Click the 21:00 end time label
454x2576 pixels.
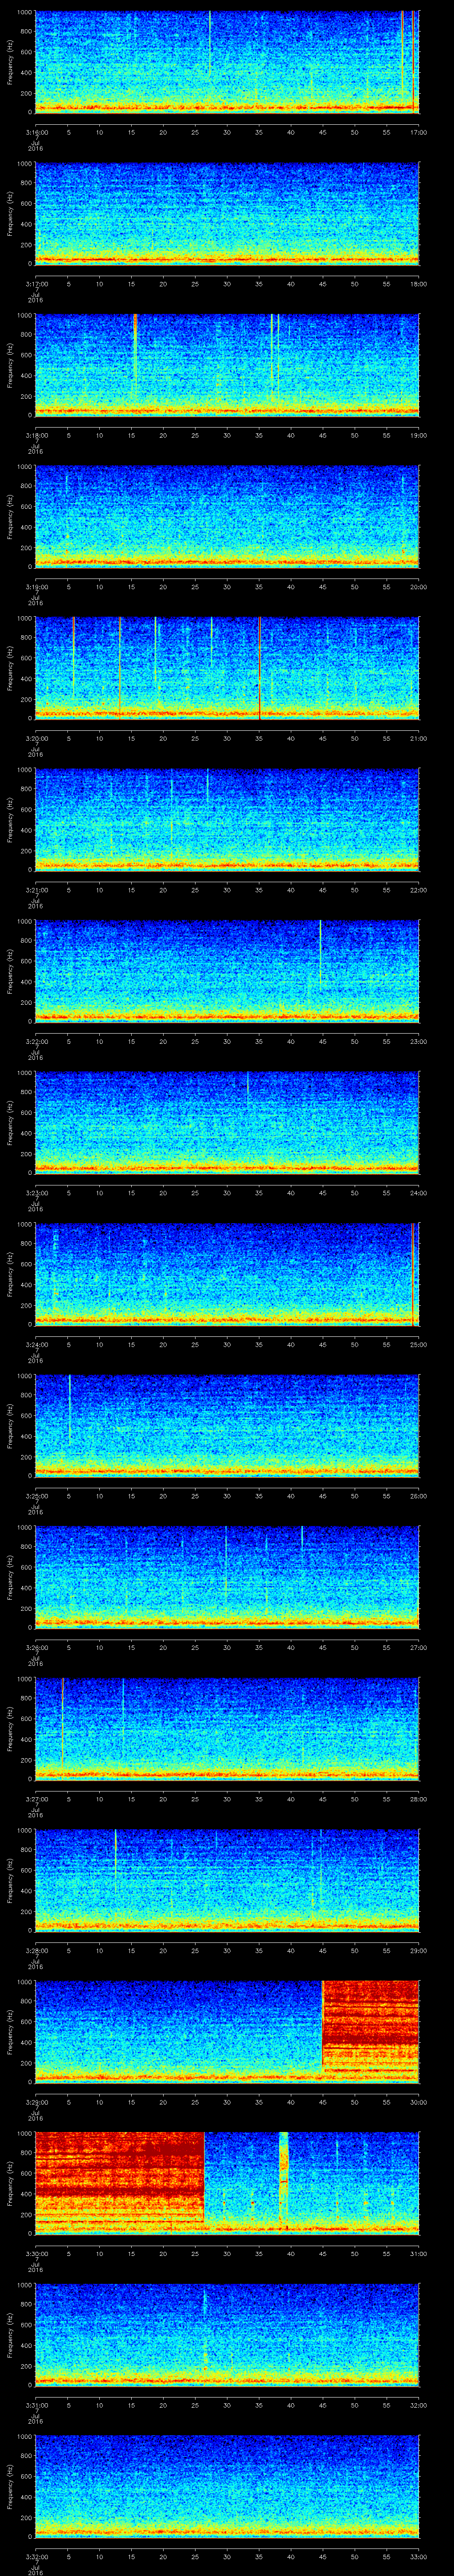418,738
